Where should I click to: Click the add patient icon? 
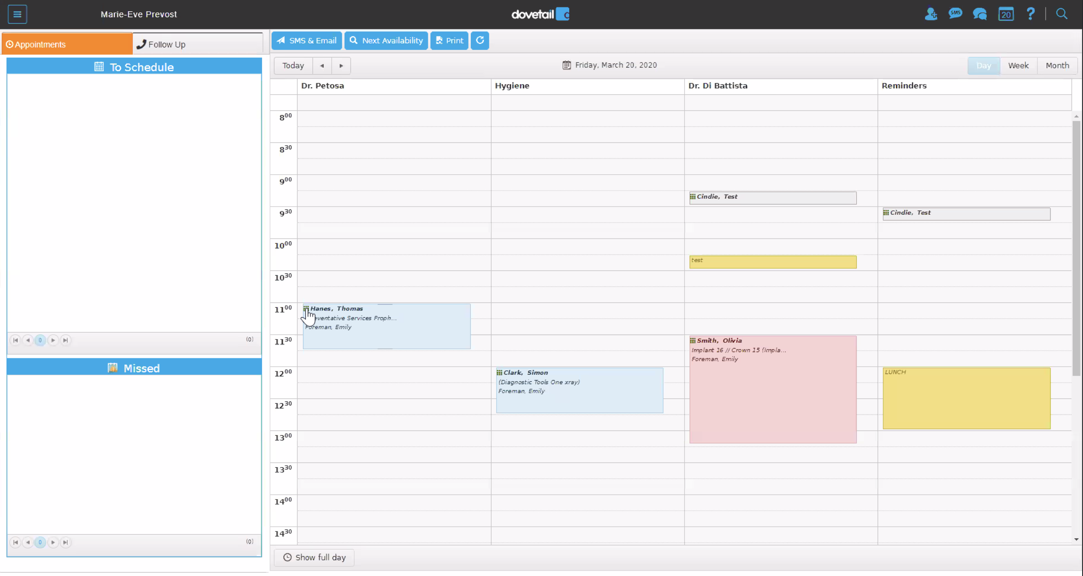point(930,14)
